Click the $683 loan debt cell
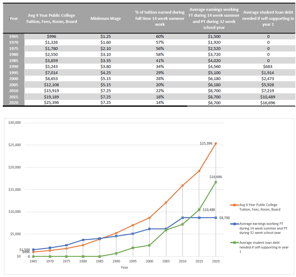The width and height of the screenshot is (296, 277). click(x=268, y=67)
